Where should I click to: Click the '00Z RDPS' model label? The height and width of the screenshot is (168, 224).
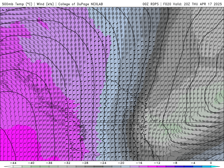click(151, 4)
